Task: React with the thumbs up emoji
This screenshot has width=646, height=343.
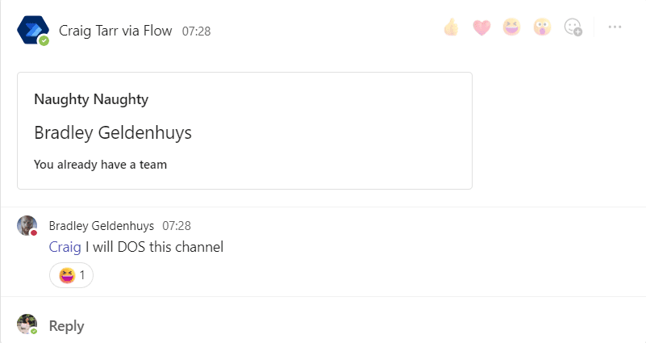Action: 451,27
